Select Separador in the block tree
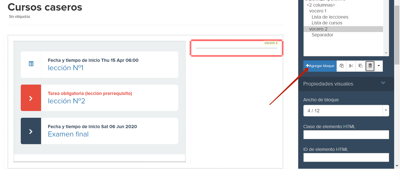400x180 pixels. tap(322, 35)
